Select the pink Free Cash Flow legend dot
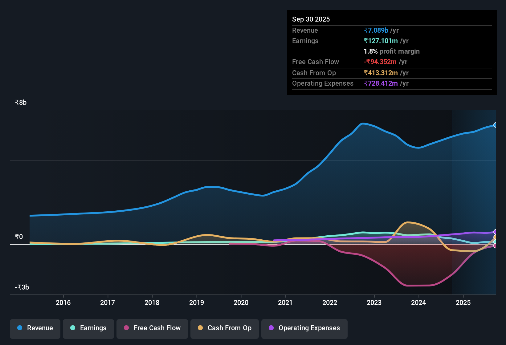The width and height of the screenshot is (506, 345). pyautogui.click(x=126, y=328)
